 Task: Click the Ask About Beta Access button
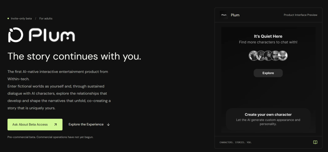pyautogui.click(x=35, y=125)
